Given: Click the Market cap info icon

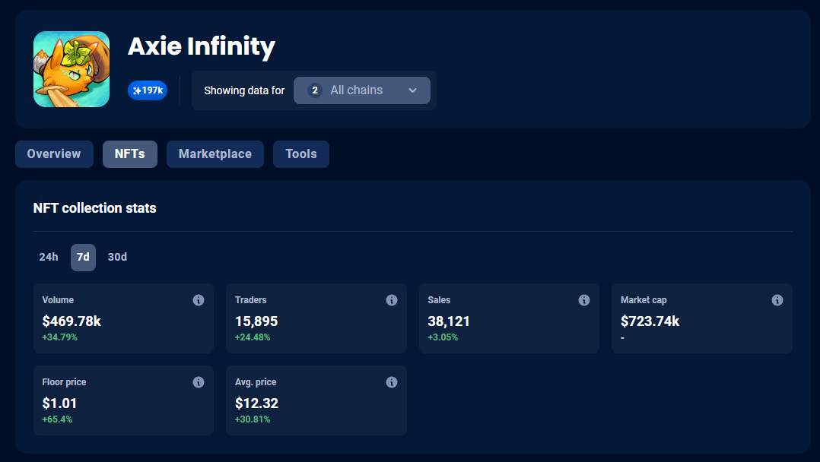Looking at the screenshot, I should coord(777,300).
